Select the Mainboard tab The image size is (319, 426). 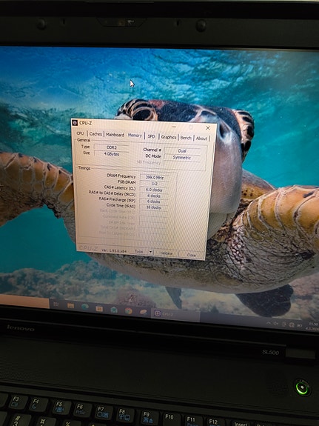(115, 135)
